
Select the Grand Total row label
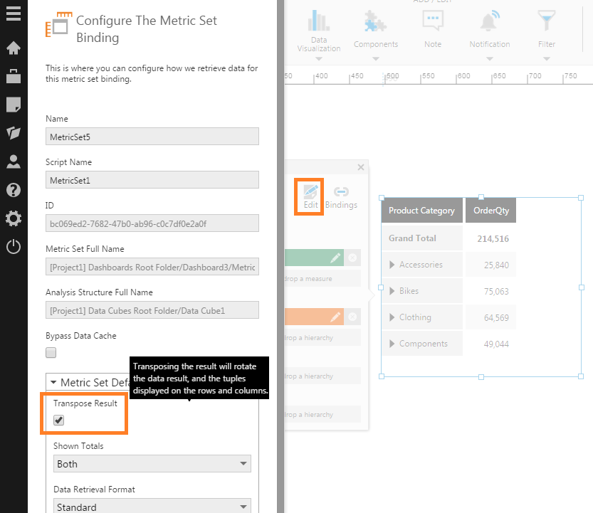[x=412, y=238]
